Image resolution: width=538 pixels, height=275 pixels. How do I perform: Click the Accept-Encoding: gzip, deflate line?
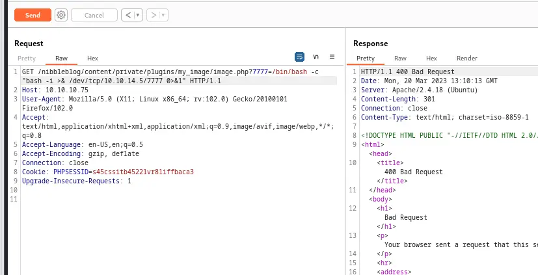pos(81,153)
